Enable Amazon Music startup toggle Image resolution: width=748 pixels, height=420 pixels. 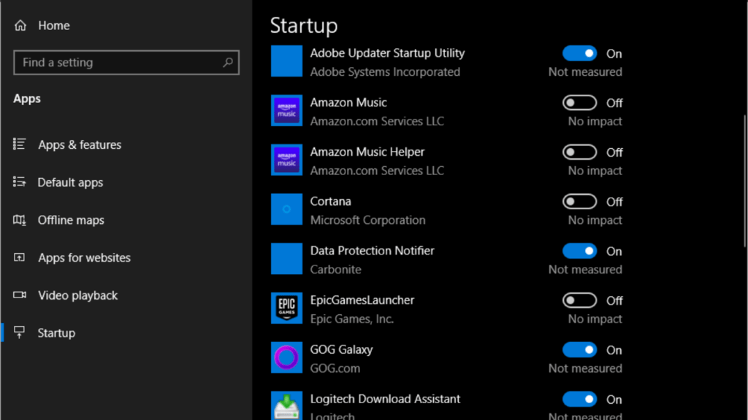[579, 103]
